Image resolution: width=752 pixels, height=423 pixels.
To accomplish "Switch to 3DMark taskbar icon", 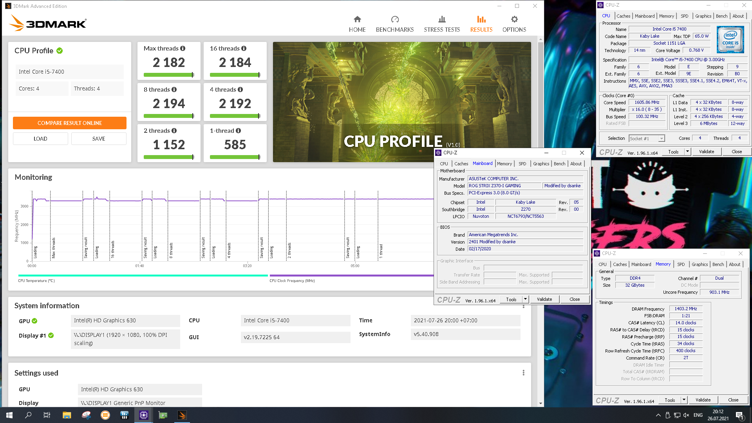I will click(182, 415).
